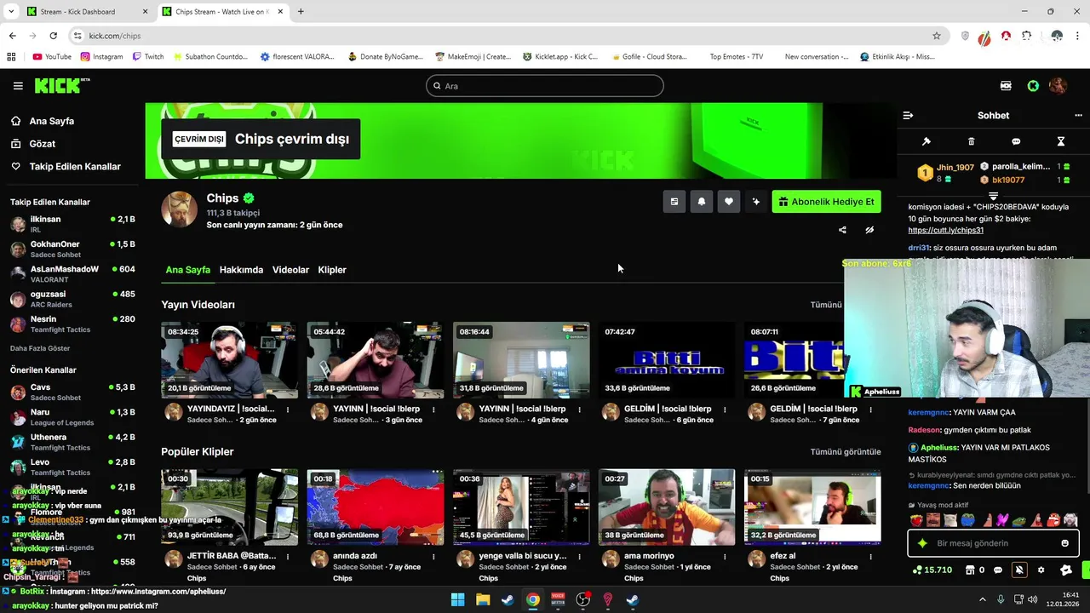The width and height of the screenshot is (1090, 613).
Task: Open the chat emoji picker smiley
Action: (x=1064, y=543)
